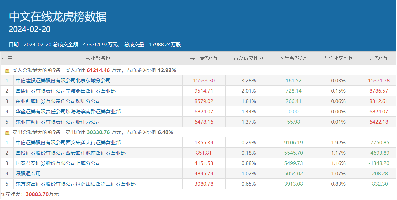Click the 买卖净差 30883.70 value

(x=37, y=194)
